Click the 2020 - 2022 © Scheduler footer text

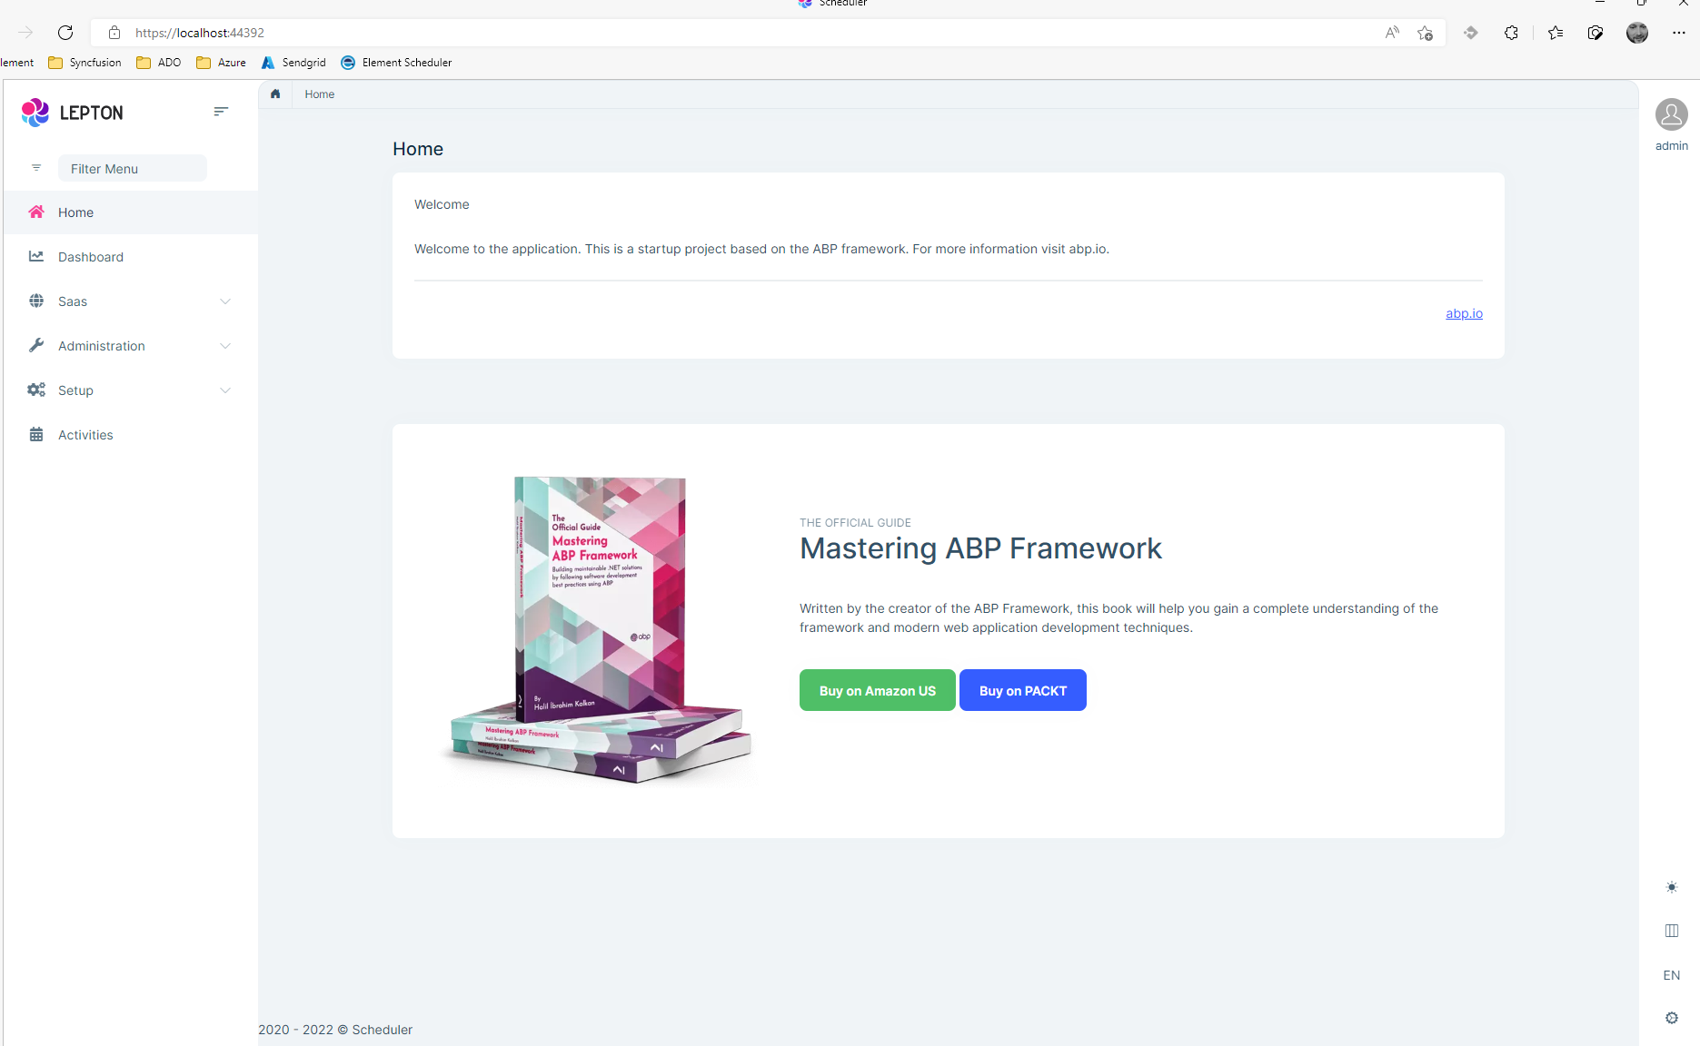[x=335, y=1030]
